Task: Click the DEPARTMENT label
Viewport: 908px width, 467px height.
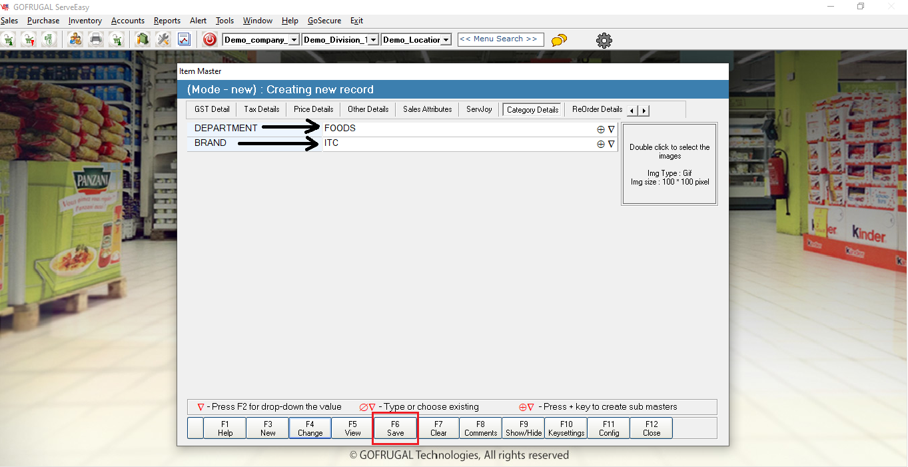Action: tap(226, 128)
